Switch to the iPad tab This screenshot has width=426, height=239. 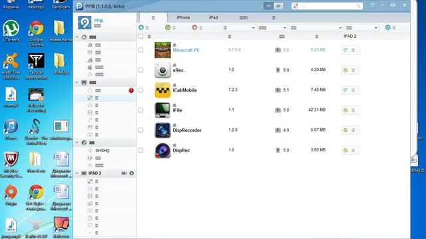[213, 17]
